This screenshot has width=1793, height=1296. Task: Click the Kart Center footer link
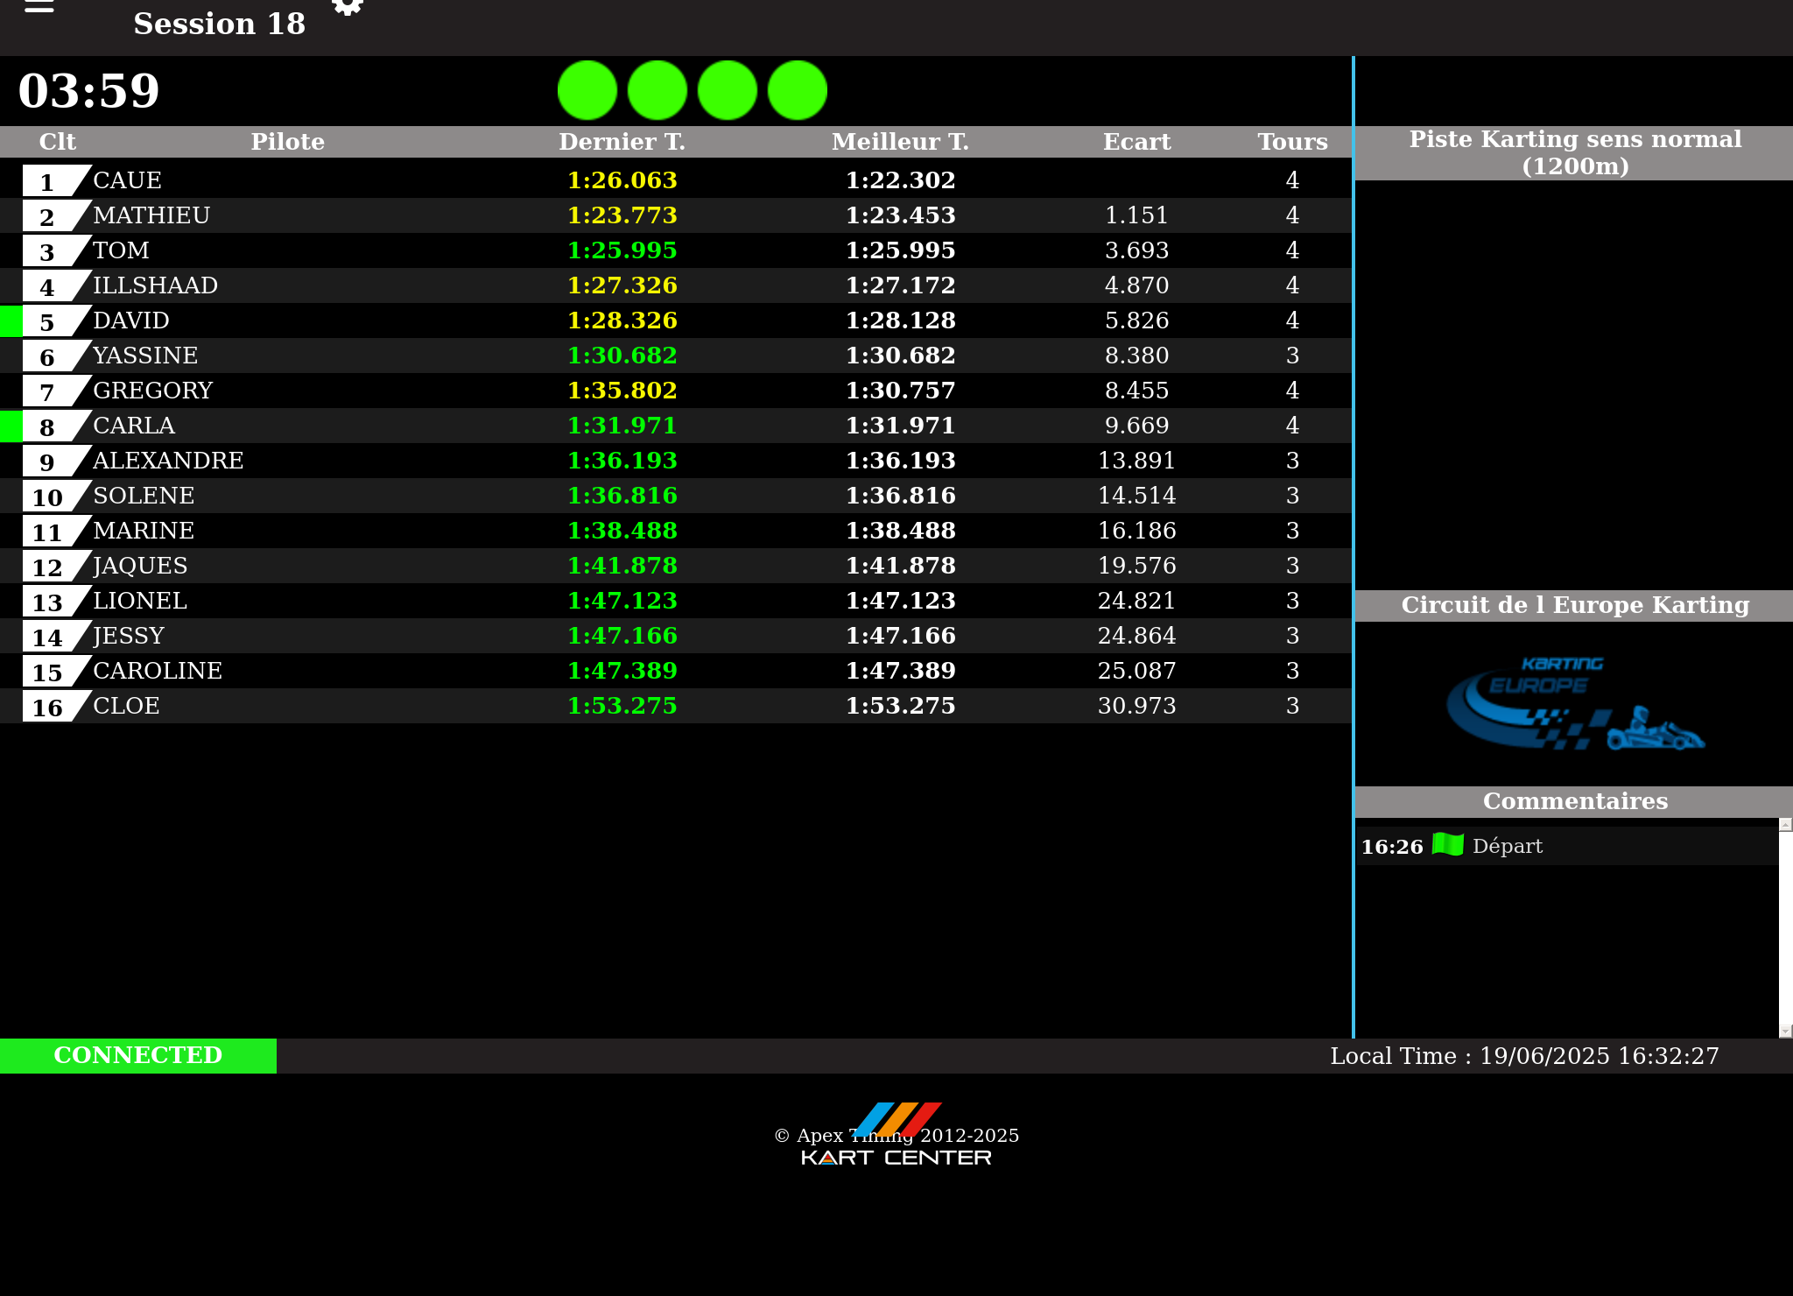tap(896, 1158)
